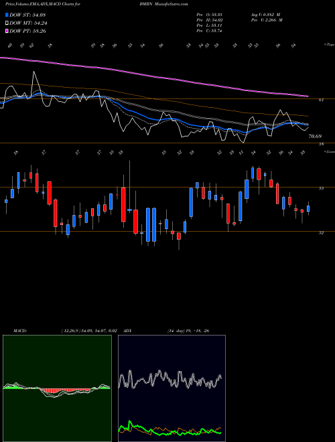Select the 'DOW PT: 58.26' legend text
335x442 pixels.
click(27, 31)
